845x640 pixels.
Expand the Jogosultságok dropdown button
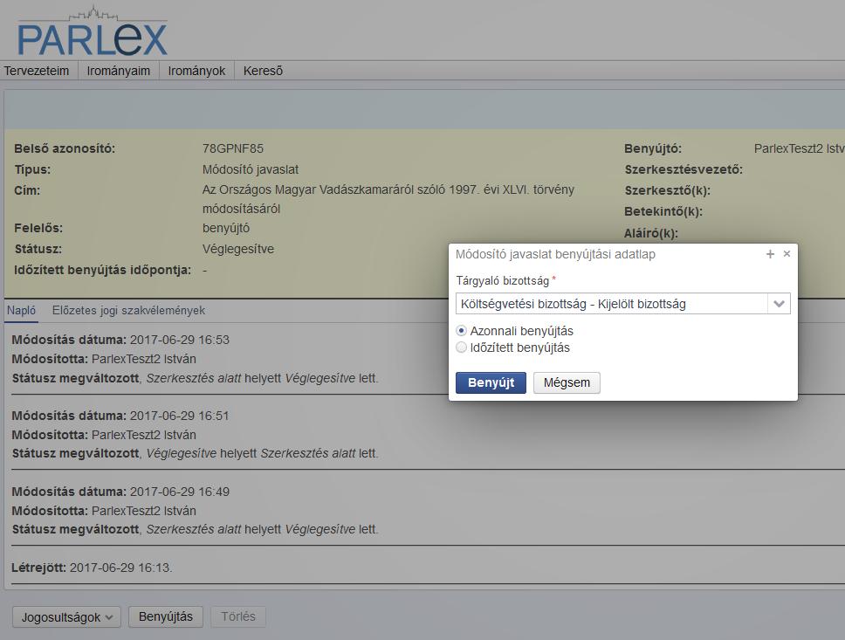(67, 617)
